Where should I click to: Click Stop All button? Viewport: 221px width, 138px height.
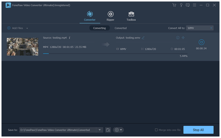click(x=198, y=130)
